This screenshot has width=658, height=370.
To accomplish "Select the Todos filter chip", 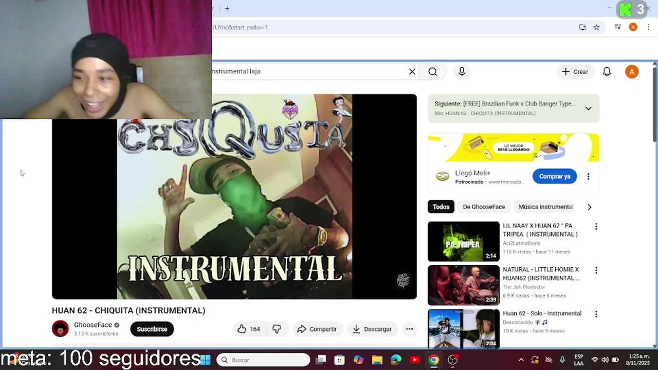I will pyautogui.click(x=441, y=207).
